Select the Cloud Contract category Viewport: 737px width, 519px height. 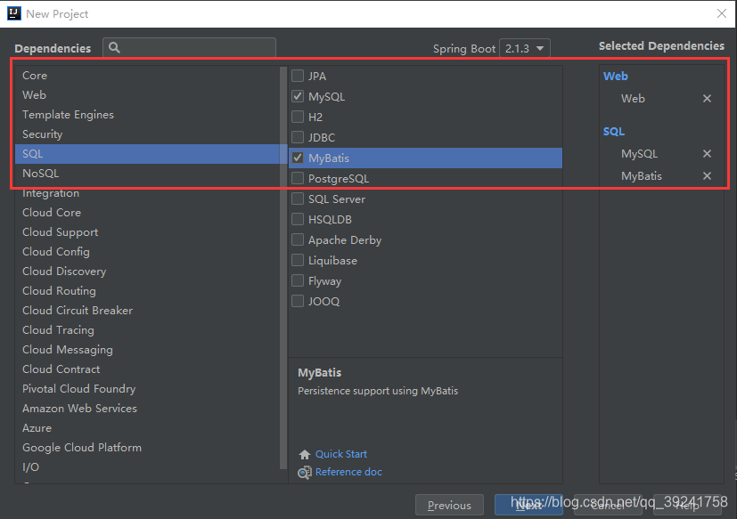click(x=148, y=369)
